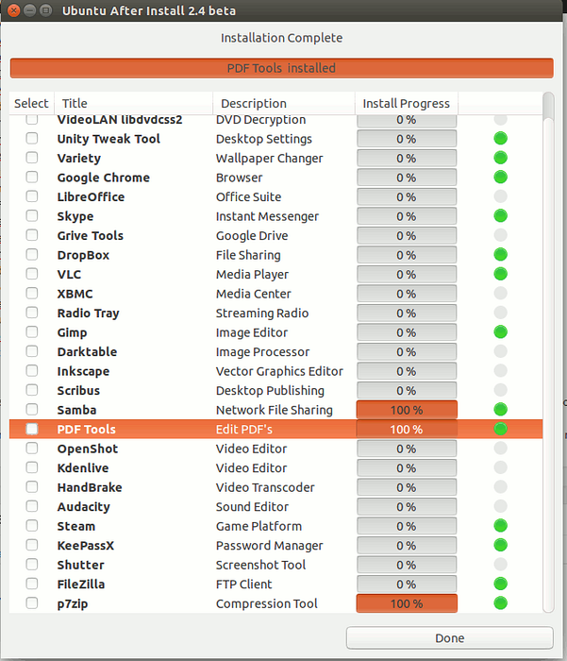Click the Description column header

click(283, 104)
